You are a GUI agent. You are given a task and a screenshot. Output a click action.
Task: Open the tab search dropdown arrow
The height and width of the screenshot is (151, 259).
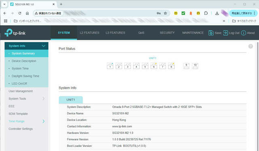click(4, 4)
